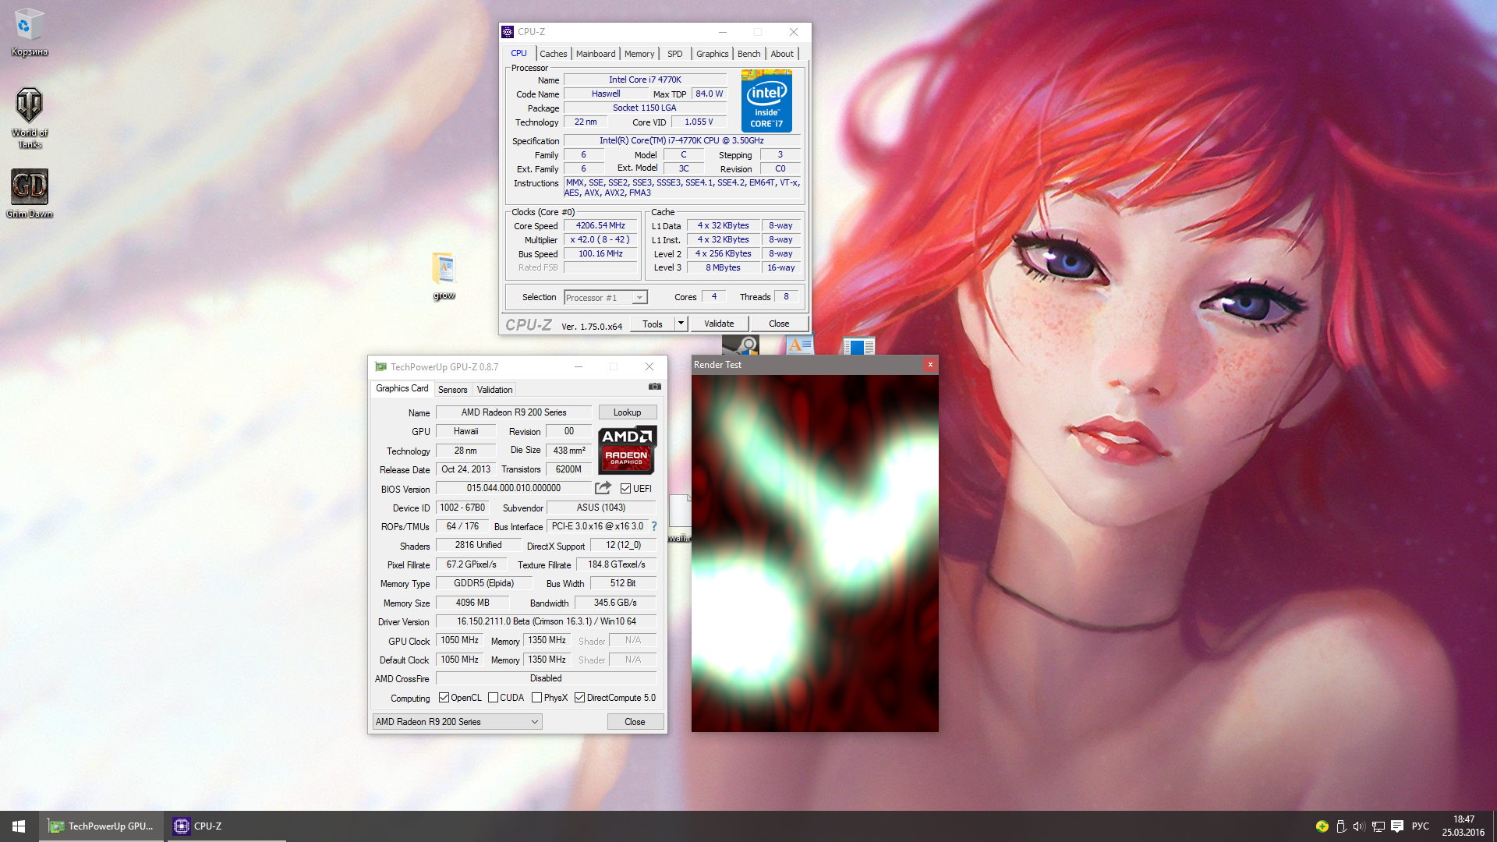Click the BIOS export share icon
The width and height of the screenshot is (1497, 842).
click(603, 488)
